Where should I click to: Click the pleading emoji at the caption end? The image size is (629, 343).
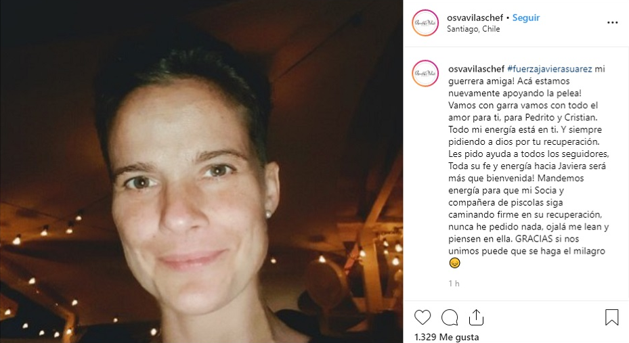click(x=454, y=263)
